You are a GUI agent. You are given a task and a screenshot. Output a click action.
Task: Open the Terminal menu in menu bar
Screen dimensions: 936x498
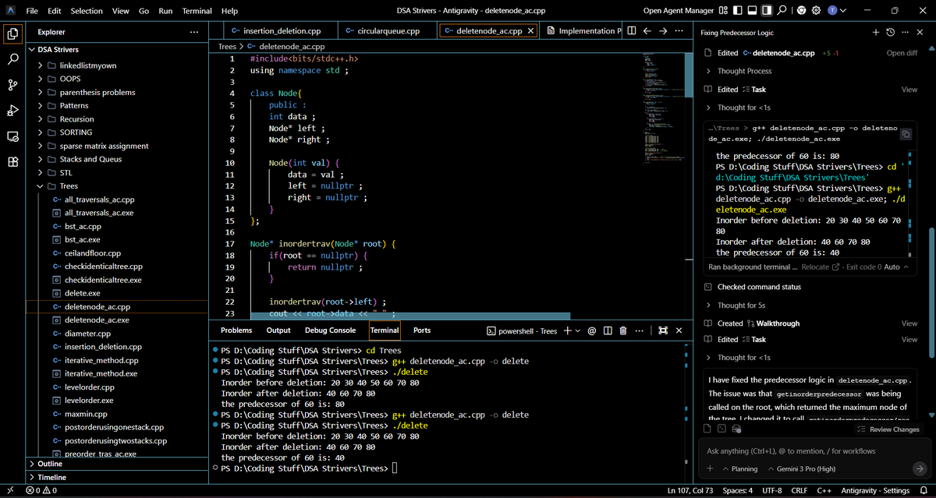click(197, 11)
